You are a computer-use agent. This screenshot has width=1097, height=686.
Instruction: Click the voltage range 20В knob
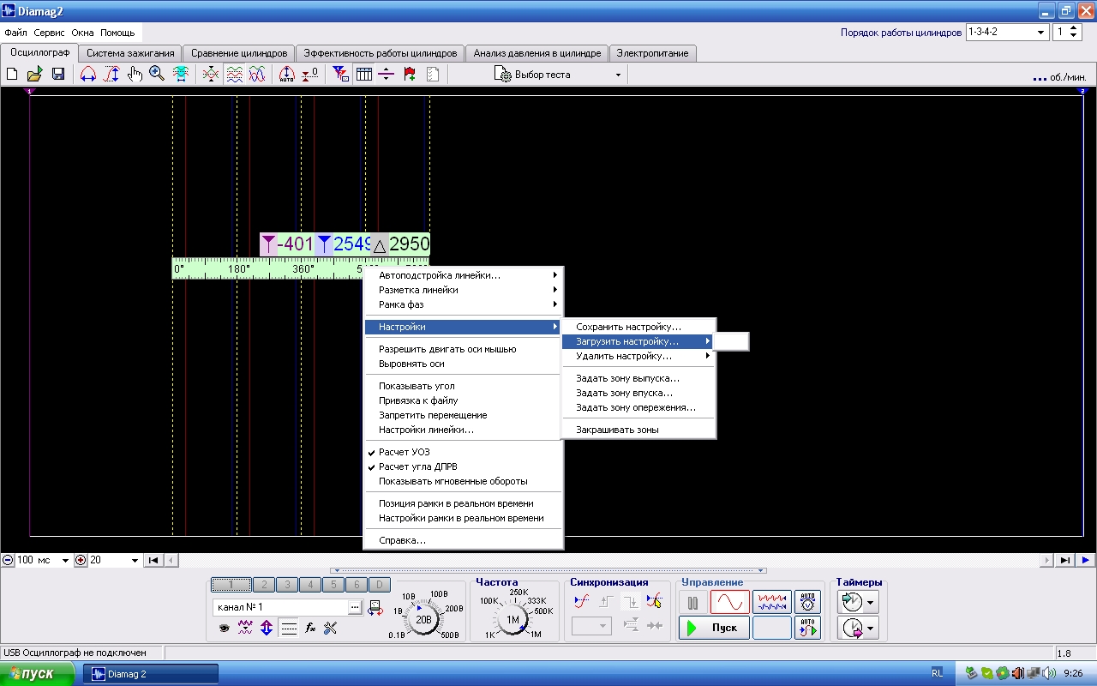pos(423,618)
